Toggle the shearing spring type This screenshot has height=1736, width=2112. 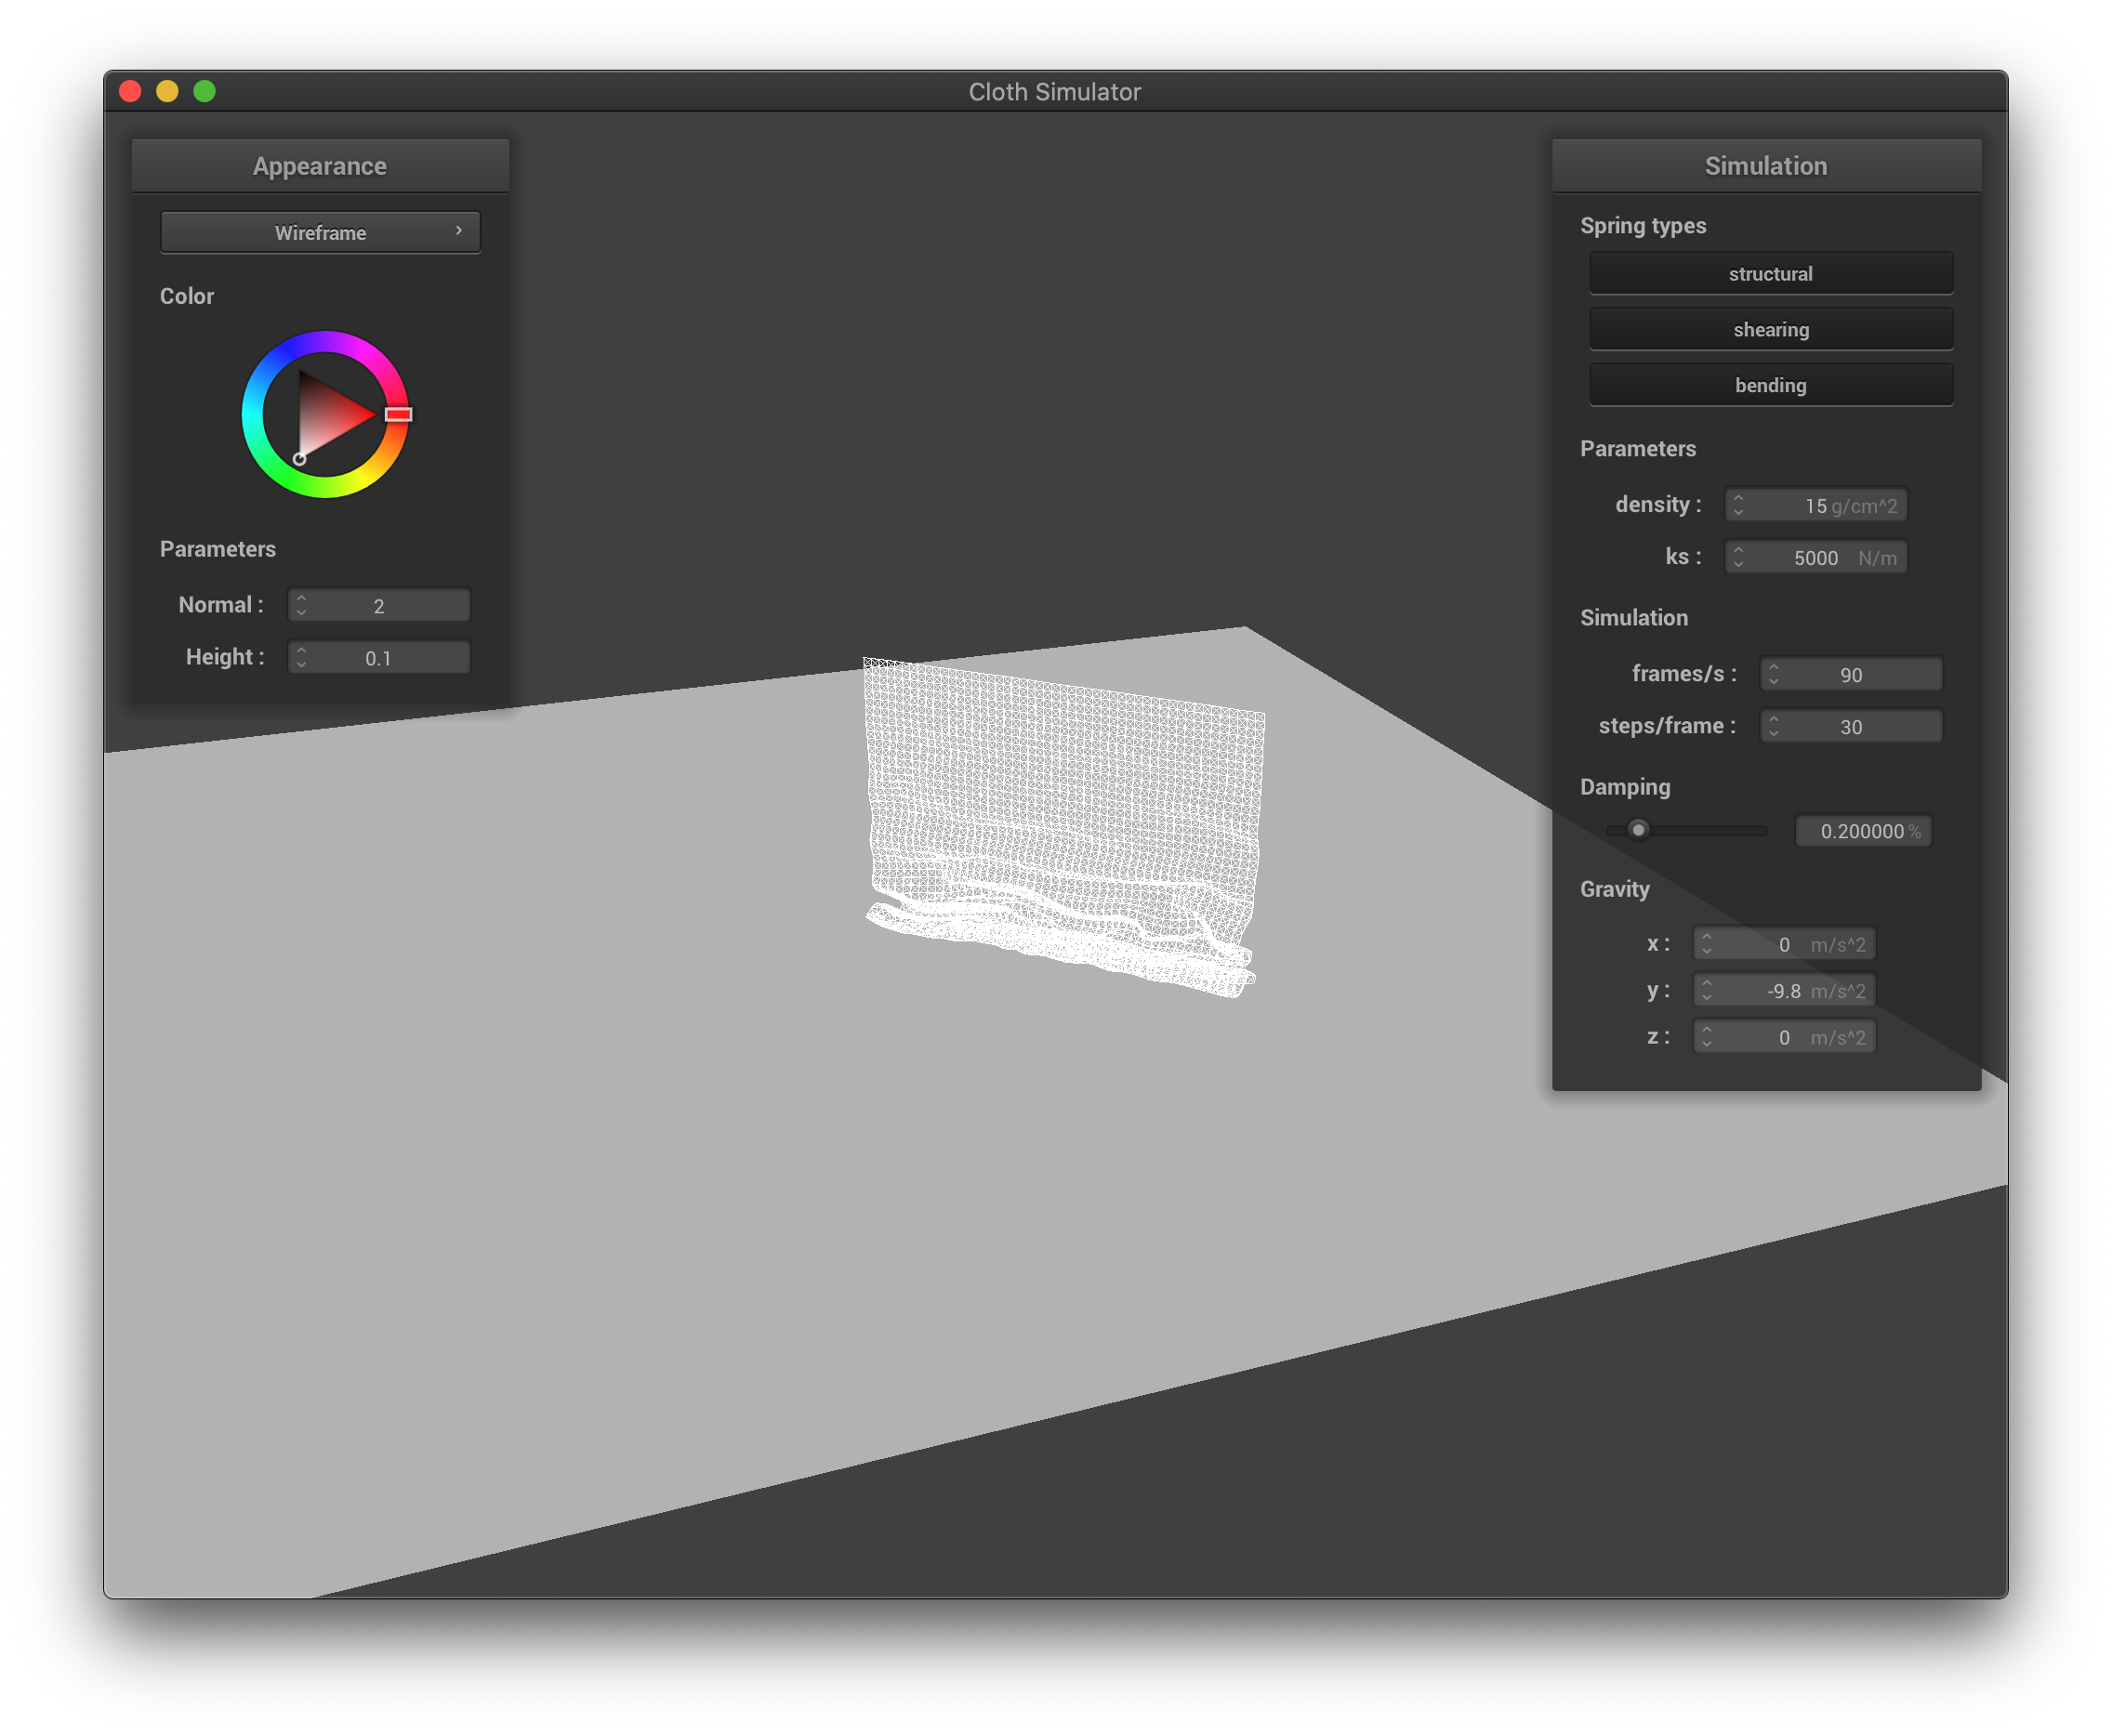(1770, 329)
